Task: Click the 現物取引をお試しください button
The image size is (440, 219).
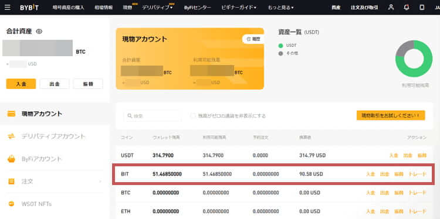Action: point(391,115)
